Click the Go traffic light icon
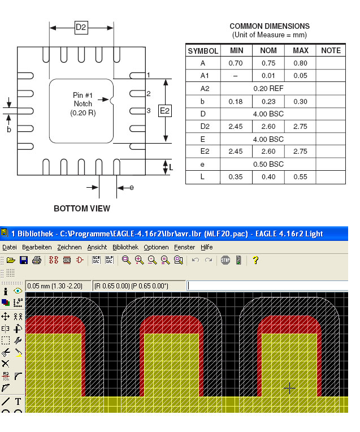 point(238,260)
